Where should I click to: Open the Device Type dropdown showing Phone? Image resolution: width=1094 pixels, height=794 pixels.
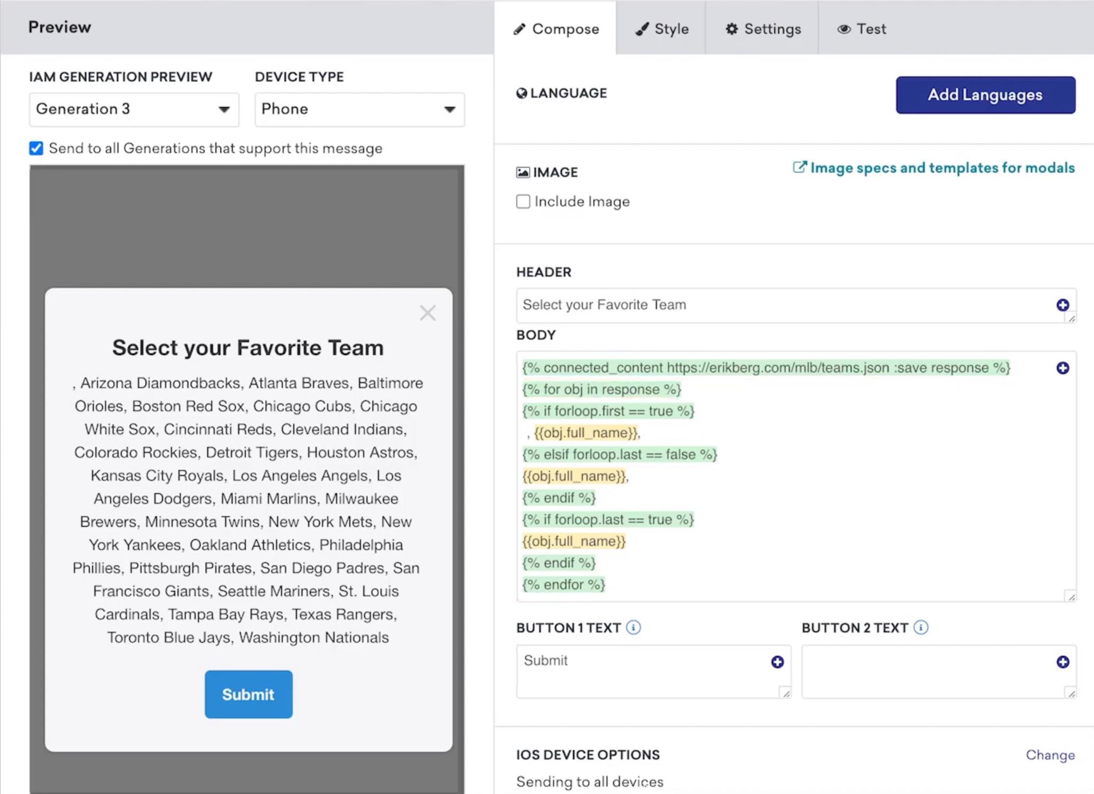359,109
